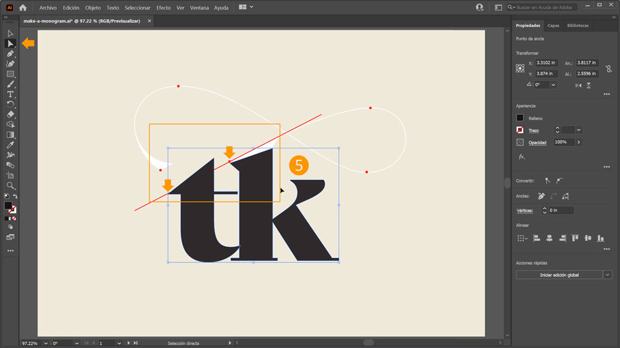Select the Type tool
Screen dimensions: 620x348
[x=10, y=94]
